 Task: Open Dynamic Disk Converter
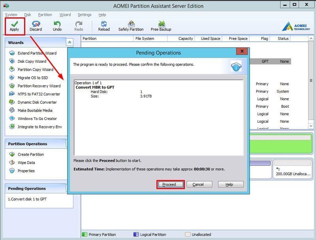tap(37, 102)
